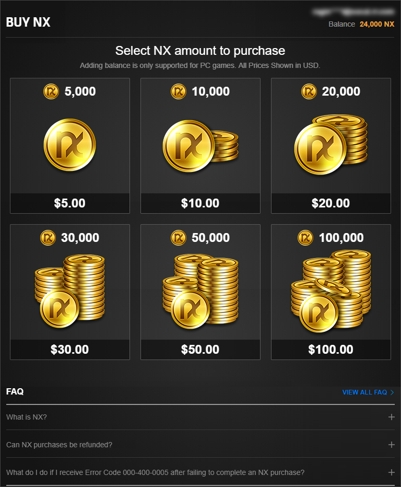This screenshot has height=487, width=401.
Task: Click the BUY NX page heading
Action: click(x=28, y=22)
